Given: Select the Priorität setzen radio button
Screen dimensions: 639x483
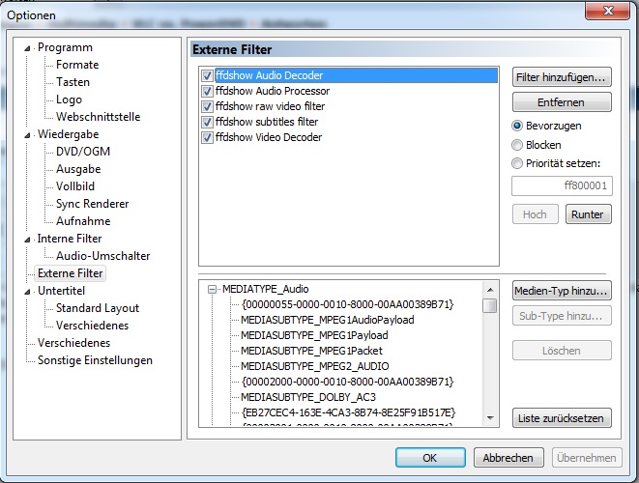Looking at the screenshot, I should click(x=517, y=163).
